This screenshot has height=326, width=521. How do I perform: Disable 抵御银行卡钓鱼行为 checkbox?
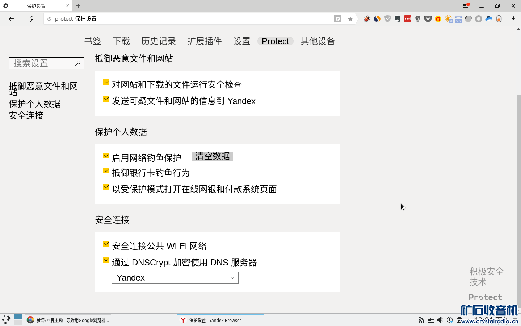[x=106, y=171]
